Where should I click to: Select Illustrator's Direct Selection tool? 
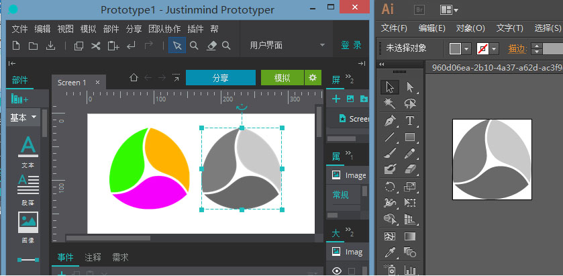pos(410,87)
